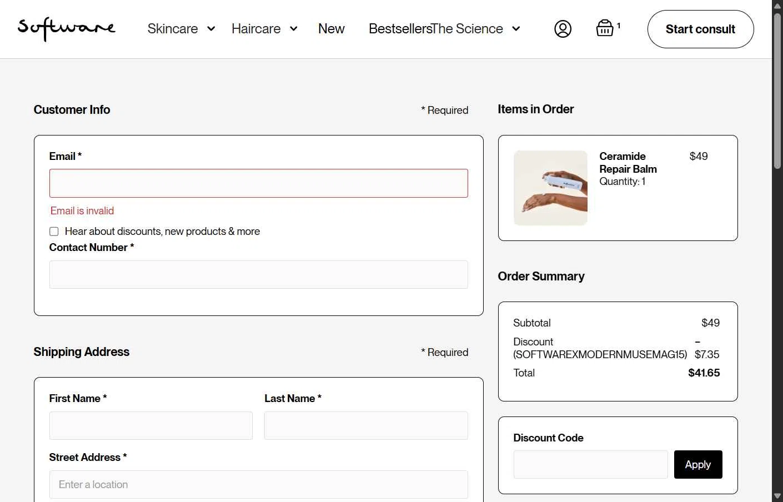Click the Email is invalid message
Screen dimensions: 783x502
pos(82,211)
